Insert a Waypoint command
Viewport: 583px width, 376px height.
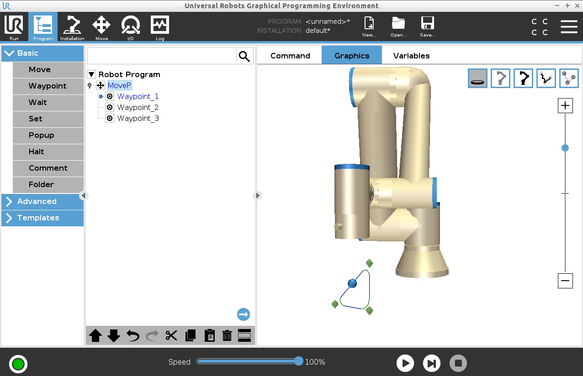click(x=48, y=86)
